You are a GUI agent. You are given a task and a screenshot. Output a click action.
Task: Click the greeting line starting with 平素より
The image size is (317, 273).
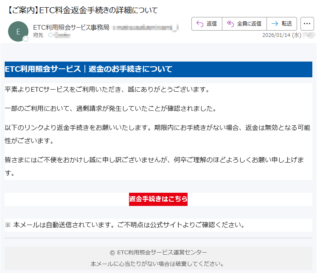tap(107, 90)
